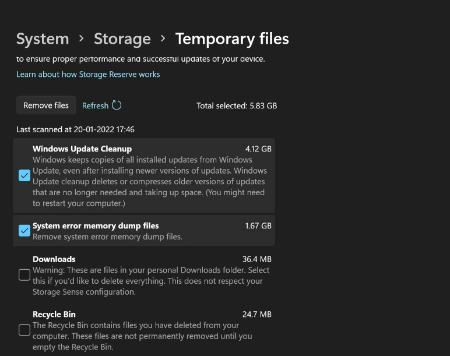Click Remove system error memory dump files description
The image size is (450, 356).
click(x=107, y=237)
